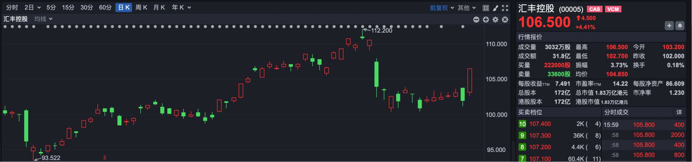Select the 周K weekly candlestick tab
The width and height of the screenshot is (692, 162).
(x=141, y=8)
